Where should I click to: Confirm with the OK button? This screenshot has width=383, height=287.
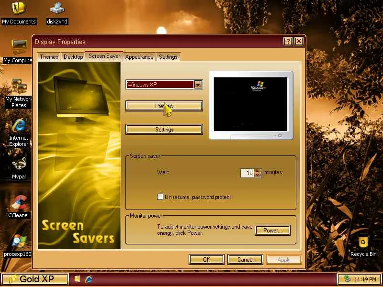coord(206,260)
